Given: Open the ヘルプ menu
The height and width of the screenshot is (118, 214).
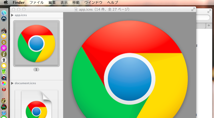Looking at the screenshot, I should point(112,3).
